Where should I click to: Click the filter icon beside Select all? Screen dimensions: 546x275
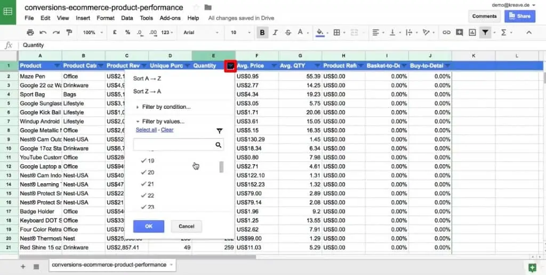click(219, 131)
